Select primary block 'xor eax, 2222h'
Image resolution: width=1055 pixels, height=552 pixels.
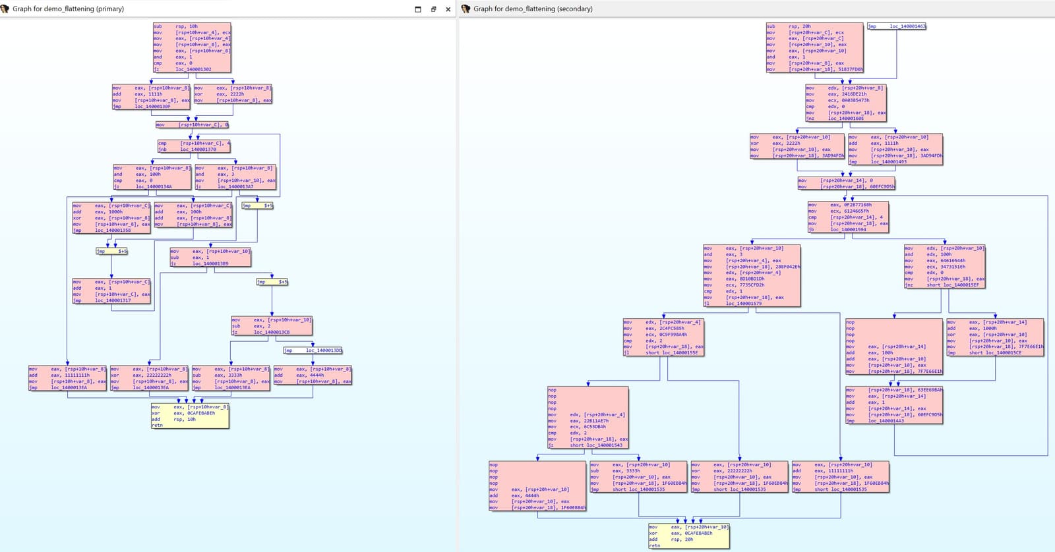[x=233, y=94]
